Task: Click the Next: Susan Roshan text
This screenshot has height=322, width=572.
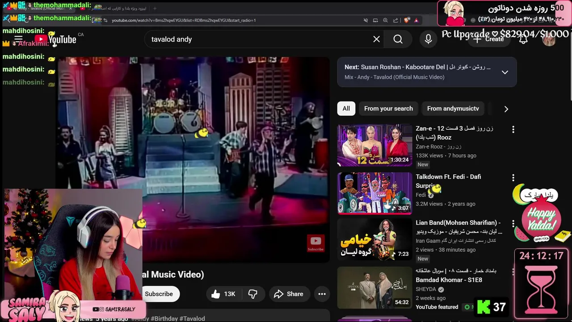Action: click(x=417, y=67)
